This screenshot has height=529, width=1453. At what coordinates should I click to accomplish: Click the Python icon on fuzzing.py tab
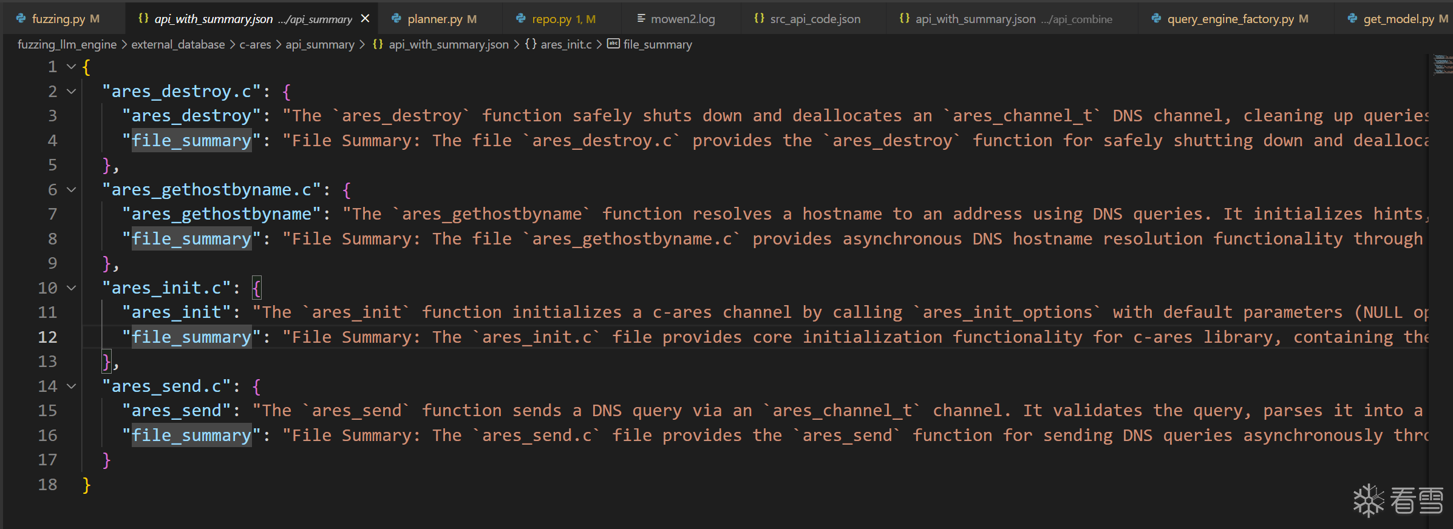[21, 19]
